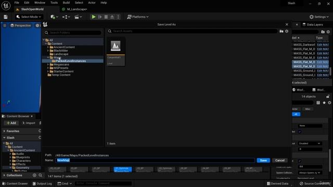Expand the StarterContent folder
The height and width of the screenshot is (187, 333).
point(48,72)
